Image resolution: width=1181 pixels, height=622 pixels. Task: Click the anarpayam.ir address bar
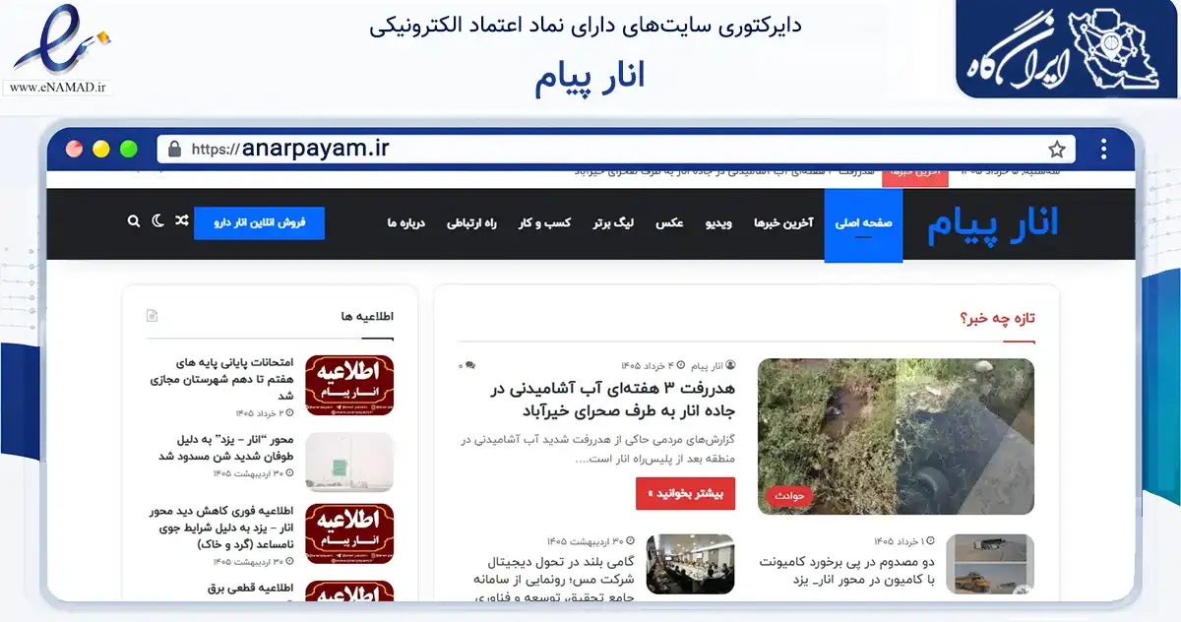coord(615,150)
